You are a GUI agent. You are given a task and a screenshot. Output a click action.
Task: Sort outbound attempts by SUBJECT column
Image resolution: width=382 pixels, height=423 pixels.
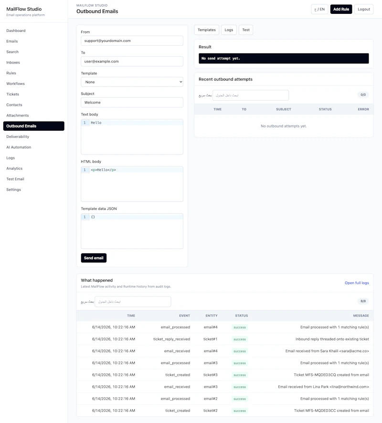click(283, 109)
